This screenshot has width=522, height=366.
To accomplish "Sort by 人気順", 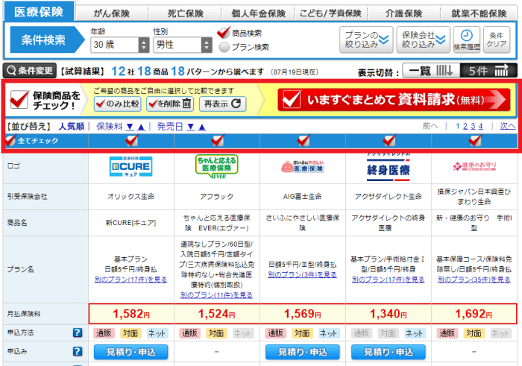I will [72, 127].
